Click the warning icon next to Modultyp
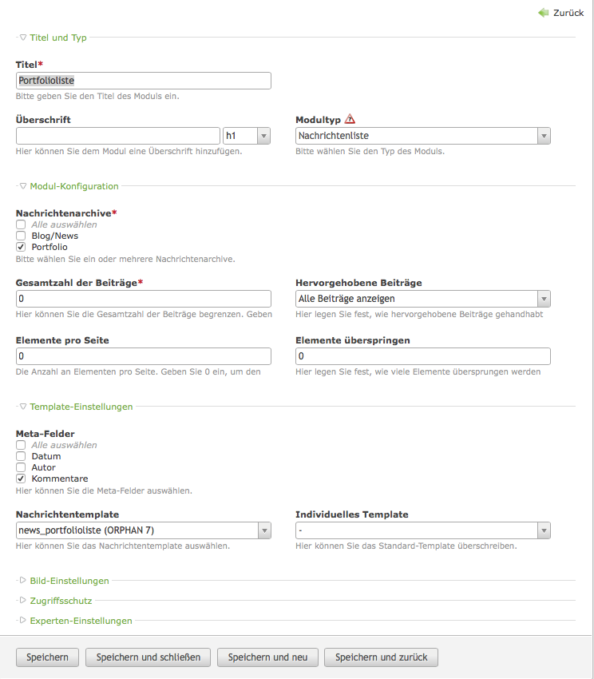The width and height of the screenshot is (594, 679). point(350,120)
